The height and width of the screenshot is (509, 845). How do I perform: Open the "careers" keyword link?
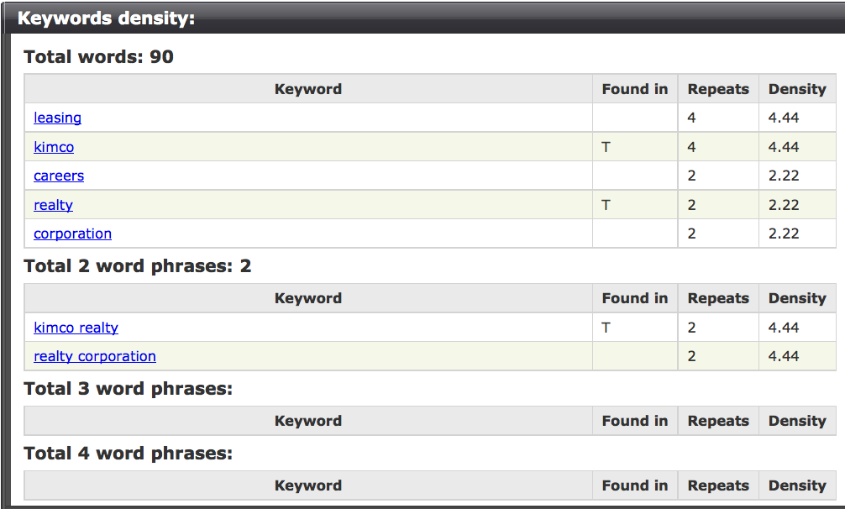(59, 176)
